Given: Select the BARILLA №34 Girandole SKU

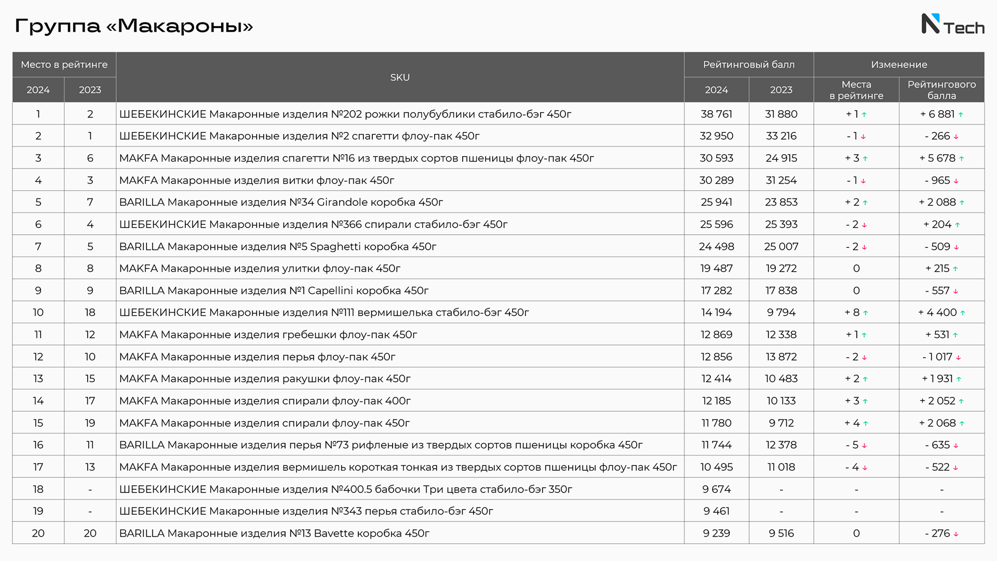Looking at the screenshot, I should click(x=281, y=202).
